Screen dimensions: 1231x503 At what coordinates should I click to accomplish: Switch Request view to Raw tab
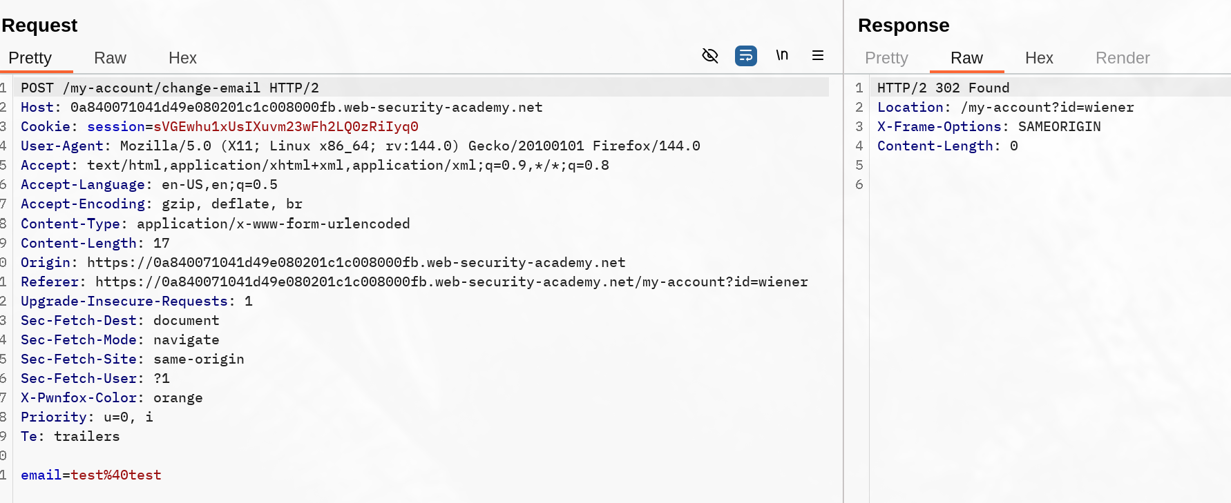pyautogui.click(x=110, y=58)
